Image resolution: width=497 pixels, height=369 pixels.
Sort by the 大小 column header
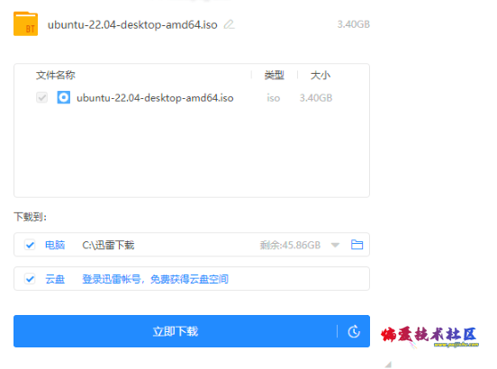point(321,76)
